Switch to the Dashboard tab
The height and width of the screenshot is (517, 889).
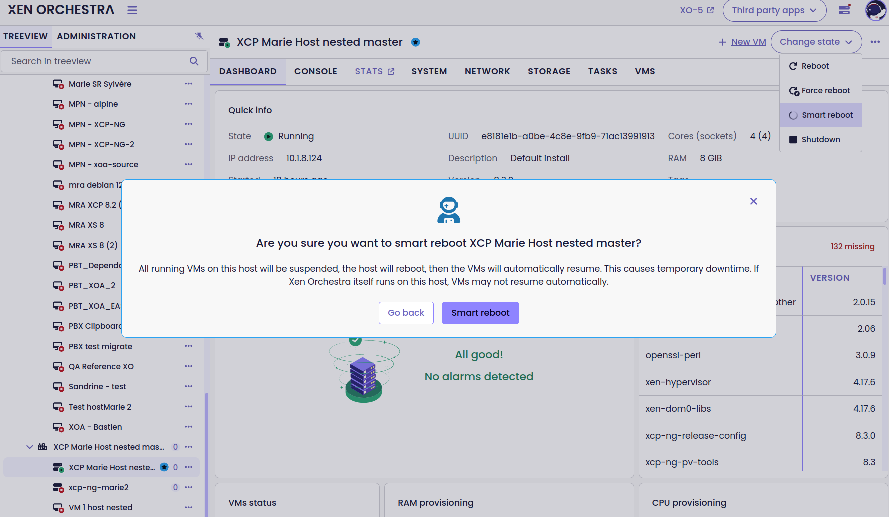(248, 71)
